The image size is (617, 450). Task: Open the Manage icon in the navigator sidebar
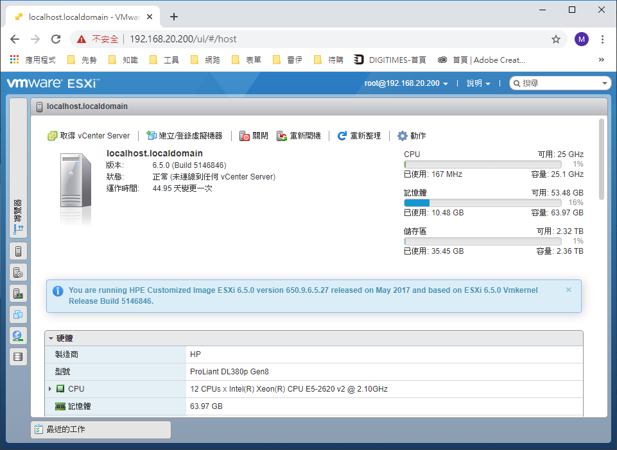(x=18, y=272)
